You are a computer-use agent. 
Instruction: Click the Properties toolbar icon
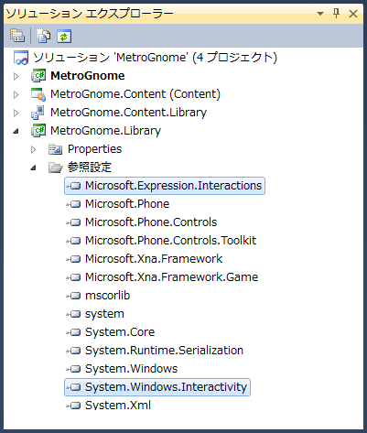(17, 36)
